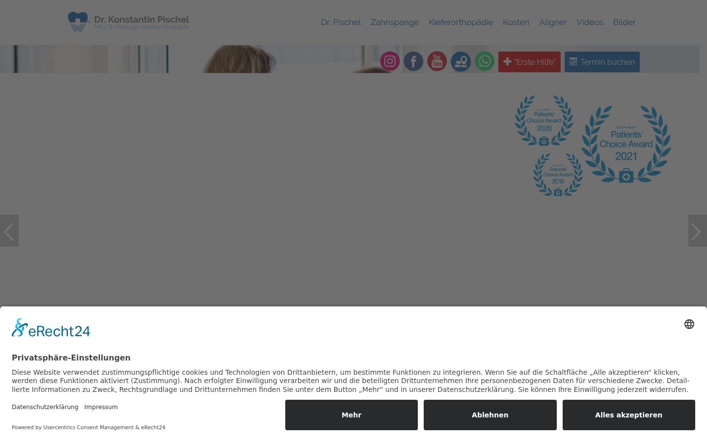Click the Privatsphäre-Einstellungen heading
This screenshot has width=707, height=442.
click(71, 358)
